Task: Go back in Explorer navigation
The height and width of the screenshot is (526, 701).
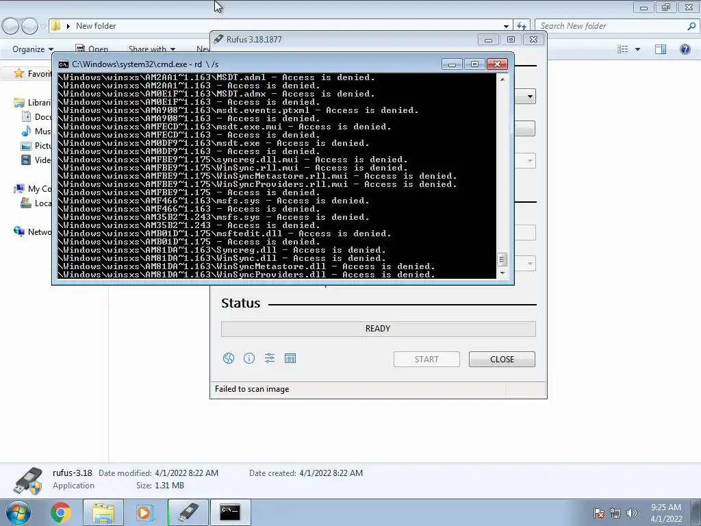Action: point(10,27)
